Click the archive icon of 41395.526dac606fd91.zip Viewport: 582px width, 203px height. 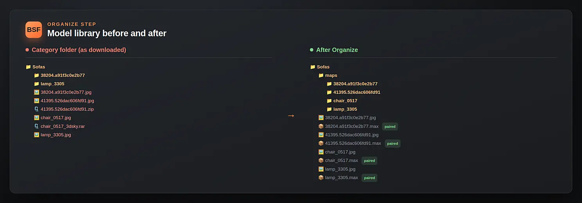pyautogui.click(x=36, y=109)
